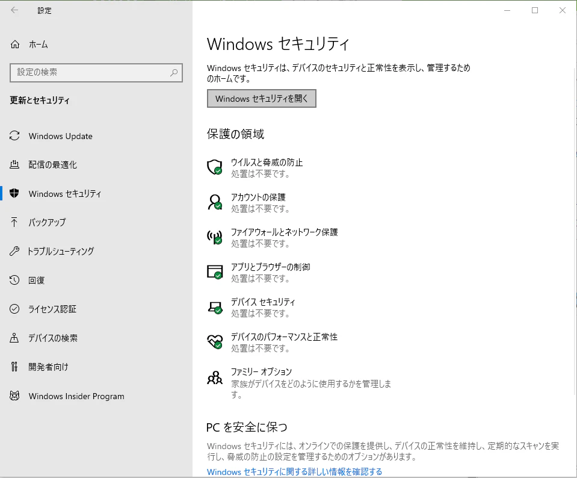The height and width of the screenshot is (478, 577).
Task: Click the app and browser control window icon
Action: click(215, 272)
